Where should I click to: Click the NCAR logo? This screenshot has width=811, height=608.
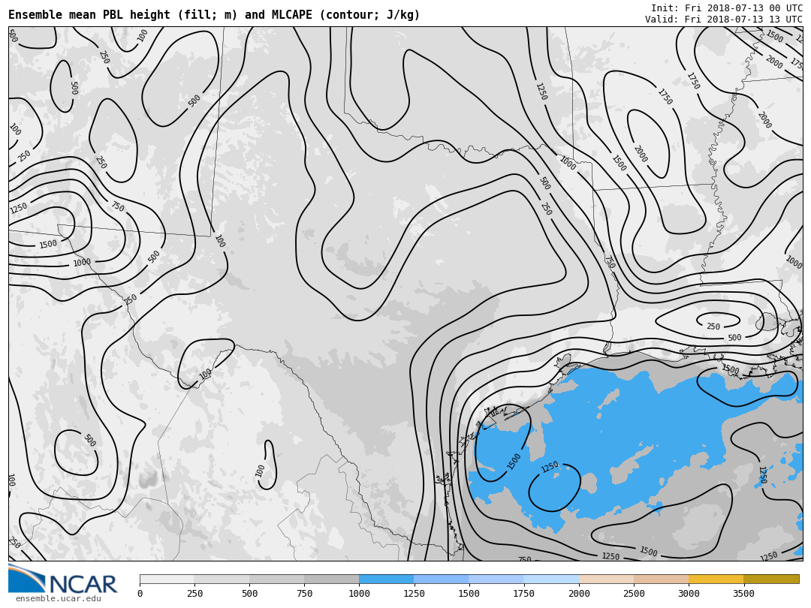(x=63, y=582)
